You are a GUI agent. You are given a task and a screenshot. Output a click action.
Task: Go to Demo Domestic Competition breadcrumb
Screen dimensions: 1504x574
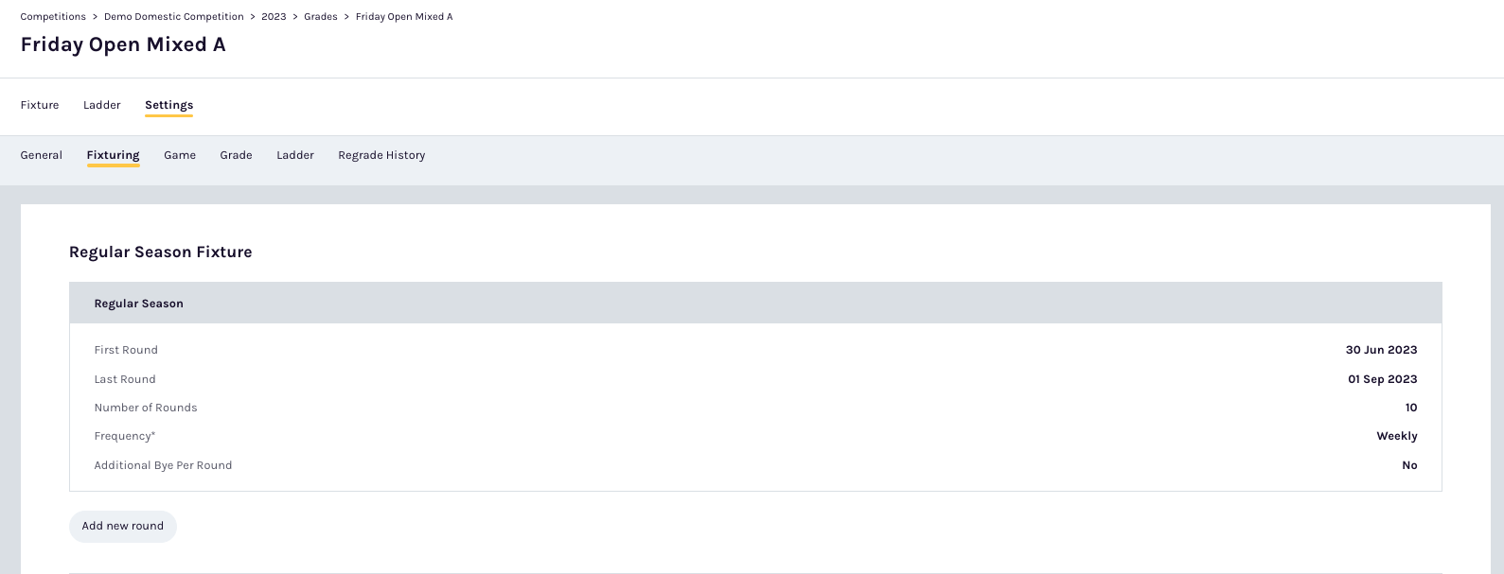tap(174, 17)
